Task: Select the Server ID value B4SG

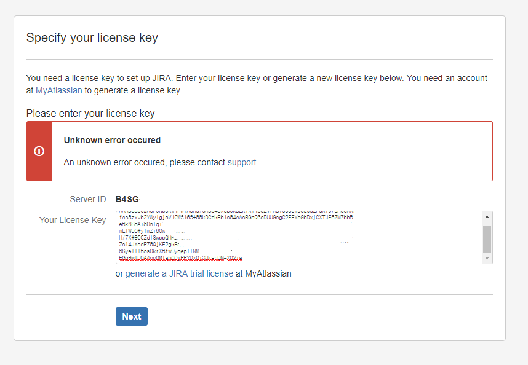Action: [127, 199]
